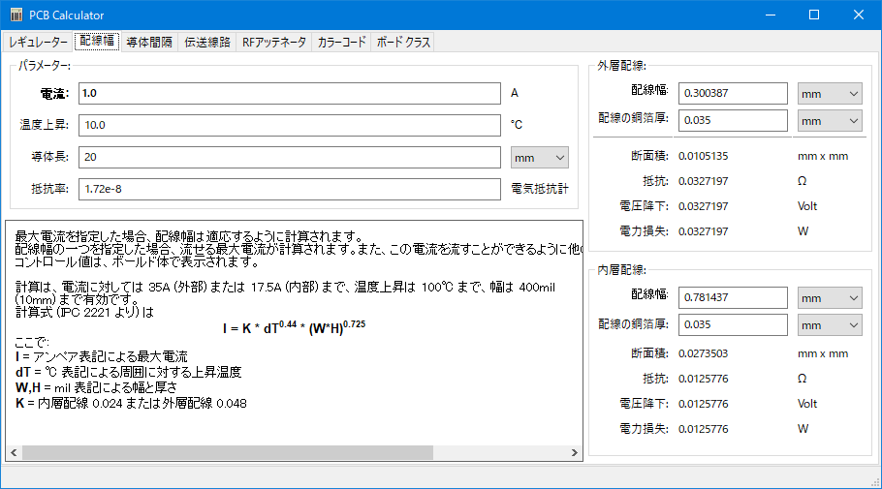Viewport: 882px width, 489px height.
Task: Open the 内層配線 配線幅 unit dropdown
Action: pyautogui.click(x=830, y=297)
